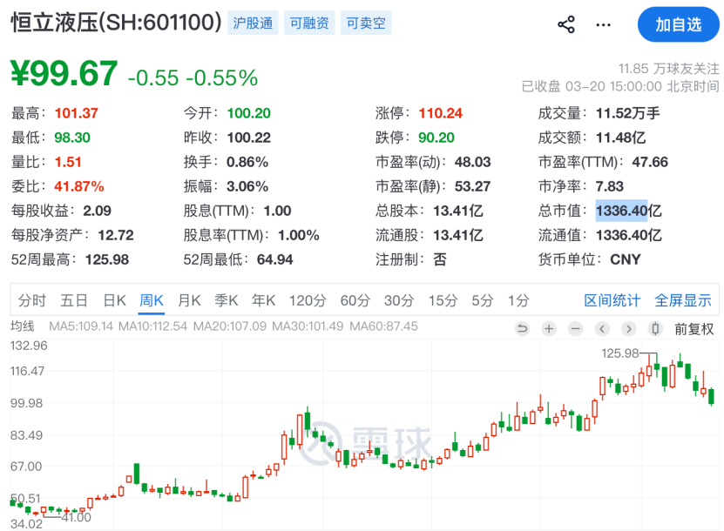This screenshot has height=531, width=724.
Task: Click the 加自选 button
Action: tap(679, 24)
